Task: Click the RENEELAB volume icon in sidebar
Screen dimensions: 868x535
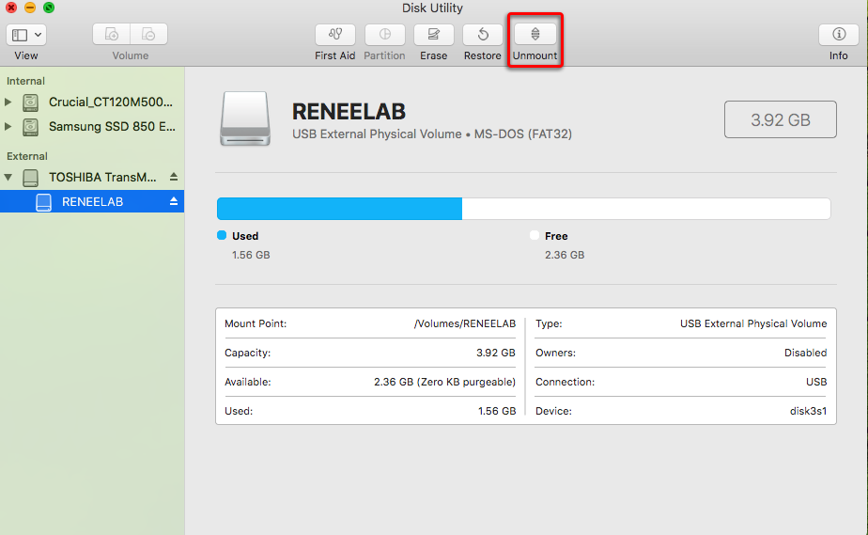Action: pos(44,202)
